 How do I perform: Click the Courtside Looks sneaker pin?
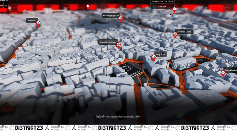tap(175, 35)
